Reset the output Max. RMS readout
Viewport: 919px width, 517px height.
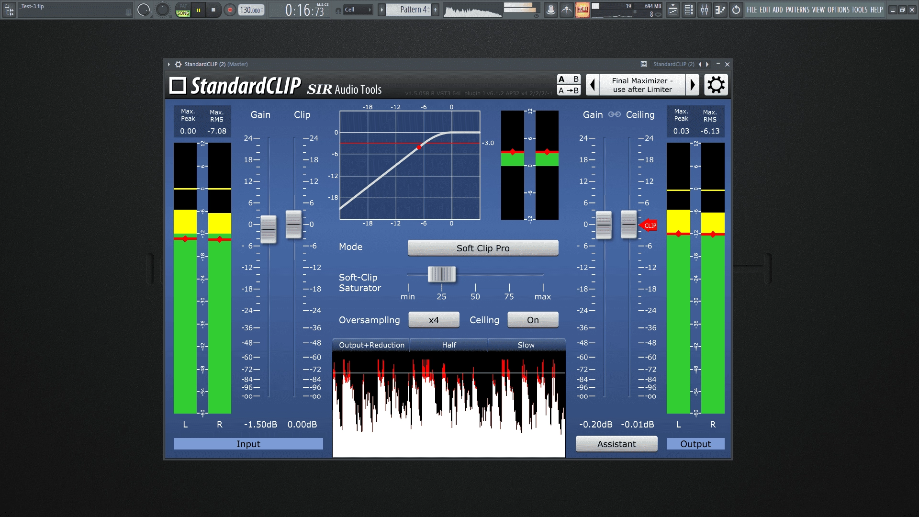[710, 131]
